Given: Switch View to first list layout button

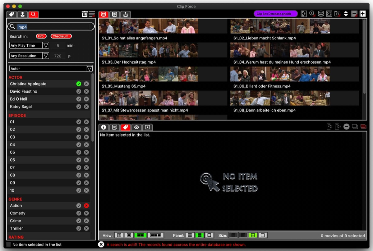Looking at the screenshot, I should pos(119,235).
